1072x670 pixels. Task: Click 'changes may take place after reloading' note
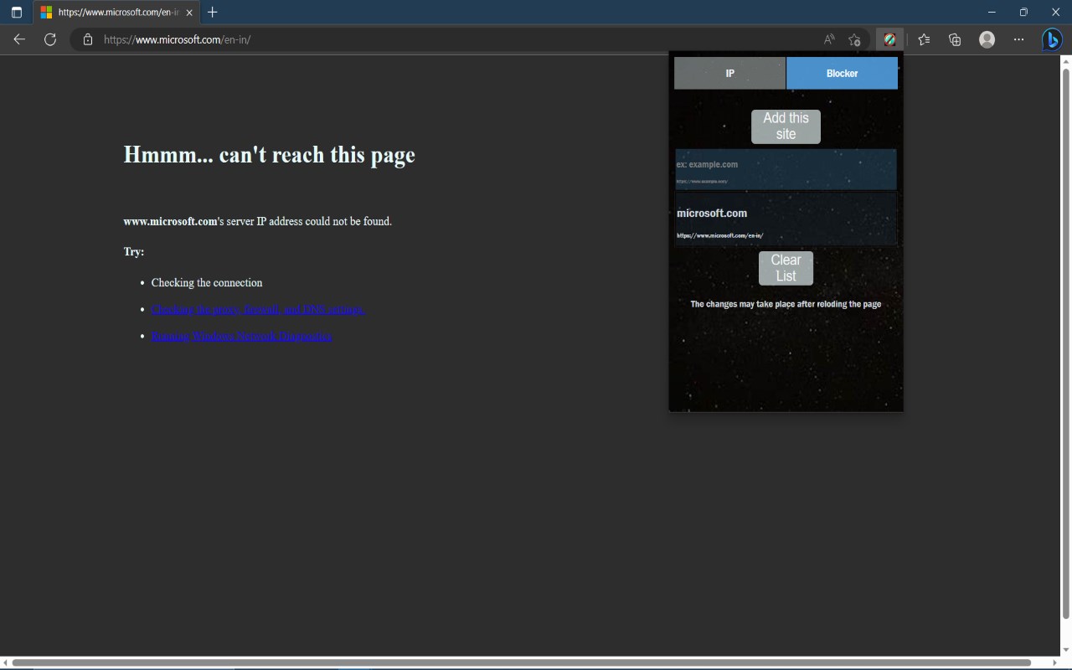tap(786, 304)
